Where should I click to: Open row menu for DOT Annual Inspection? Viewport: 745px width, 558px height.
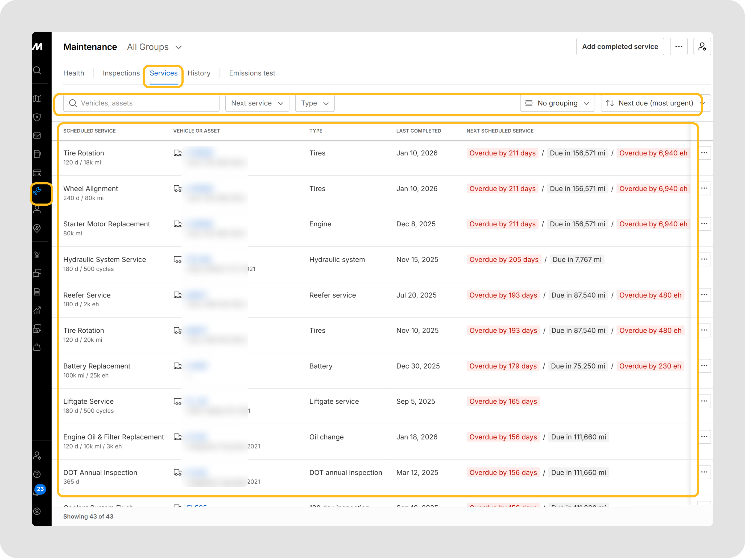coord(704,472)
